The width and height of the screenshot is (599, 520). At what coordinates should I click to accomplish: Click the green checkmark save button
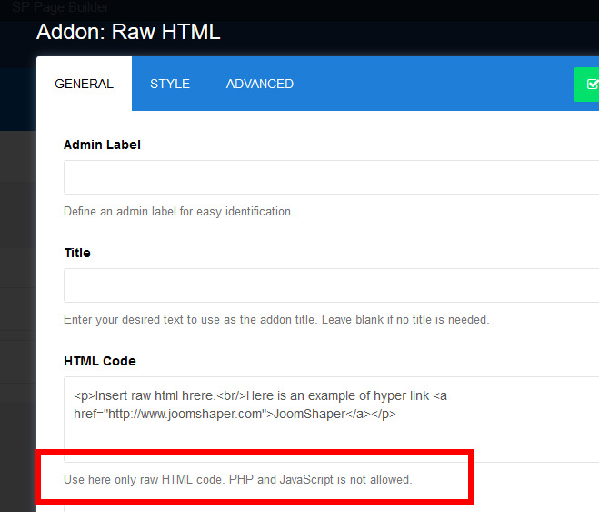tap(586, 85)
